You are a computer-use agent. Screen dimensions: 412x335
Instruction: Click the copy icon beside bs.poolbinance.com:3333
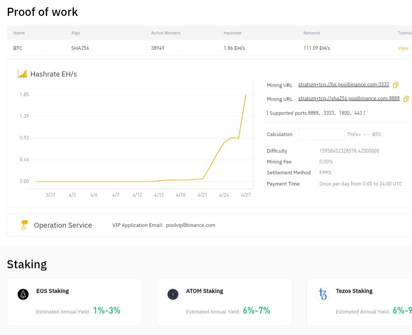tap(395, 85)
